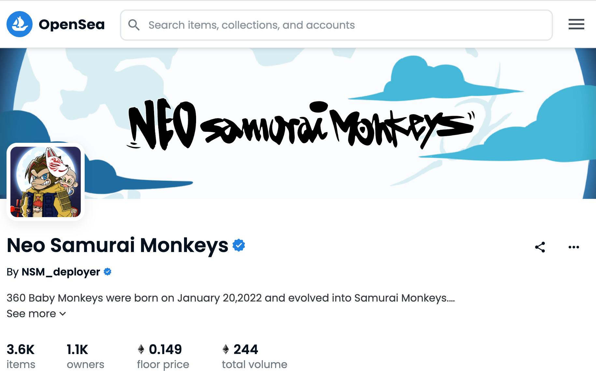The height and width of the screenshot is (371, 596).
Task: Select the 1.1K owners stat
Action: (85, 356)
